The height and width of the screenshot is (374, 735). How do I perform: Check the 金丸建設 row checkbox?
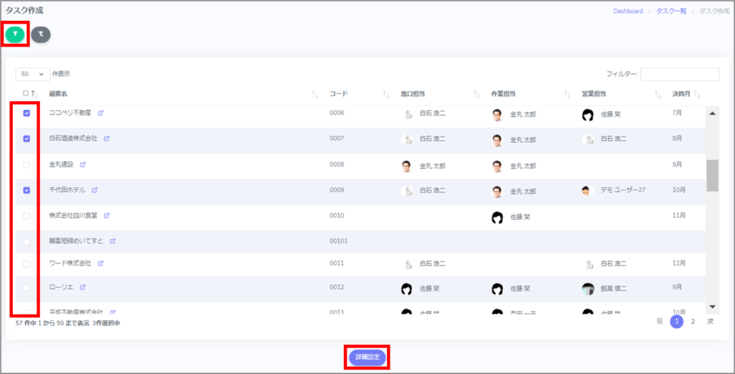[27, 164]
